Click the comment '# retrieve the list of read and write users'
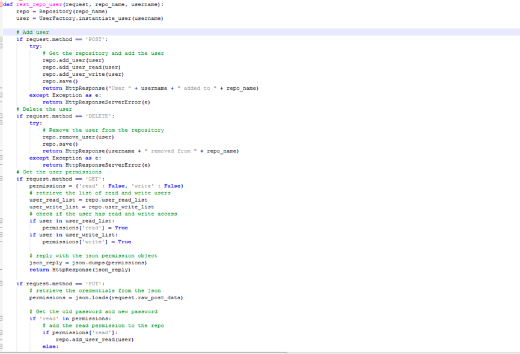 [100, 193]
